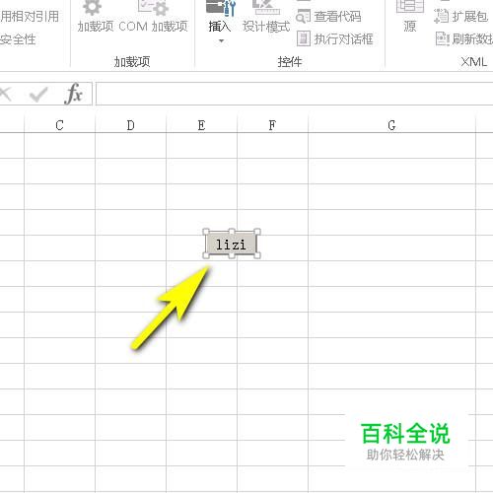
Task: Click the 控件 group label
Action: tap(290, 62)
